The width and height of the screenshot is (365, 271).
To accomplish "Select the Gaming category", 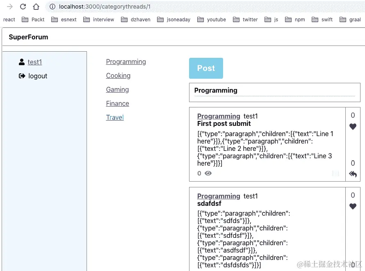I will (x=117, y=89).
